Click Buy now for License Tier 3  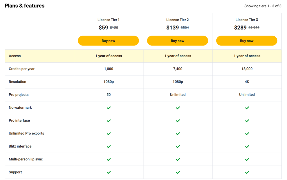click(247, 41)
